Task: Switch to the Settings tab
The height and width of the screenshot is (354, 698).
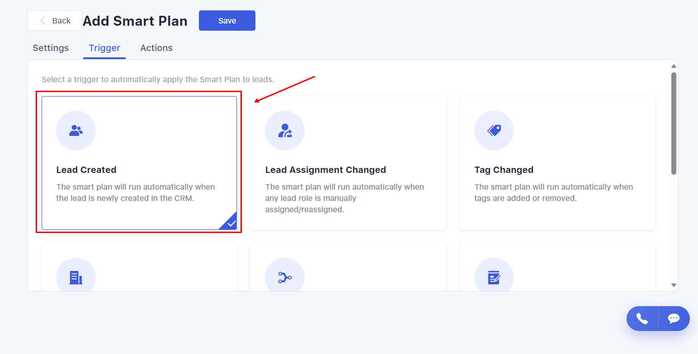Action: click(51, 48)
